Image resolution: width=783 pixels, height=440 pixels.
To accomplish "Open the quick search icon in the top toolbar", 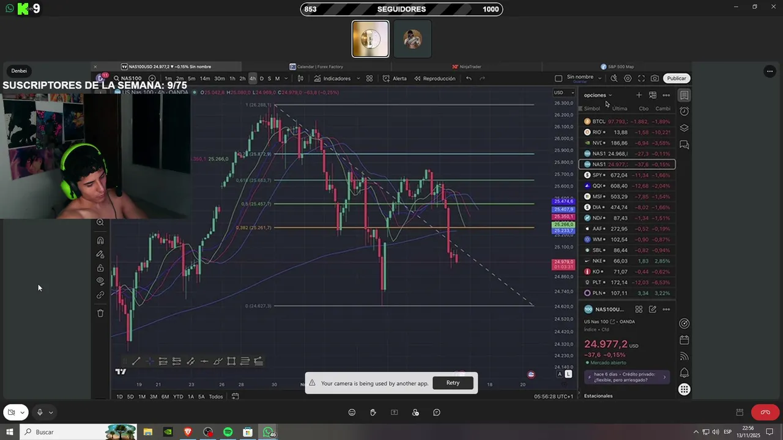I will [x=614, y=78].
